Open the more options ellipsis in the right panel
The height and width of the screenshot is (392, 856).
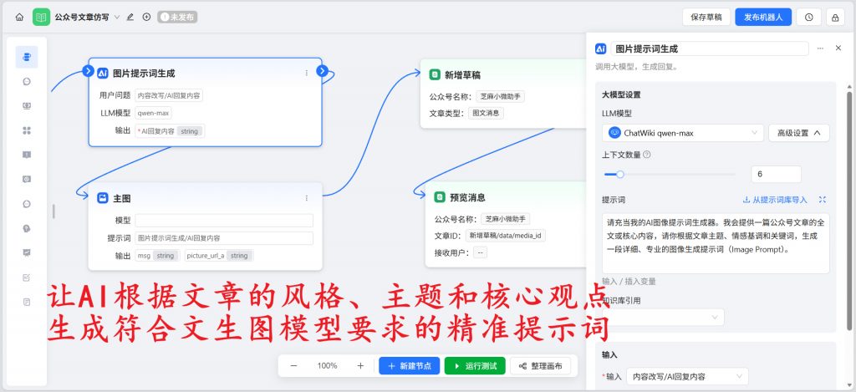click(x=820, y=48)
